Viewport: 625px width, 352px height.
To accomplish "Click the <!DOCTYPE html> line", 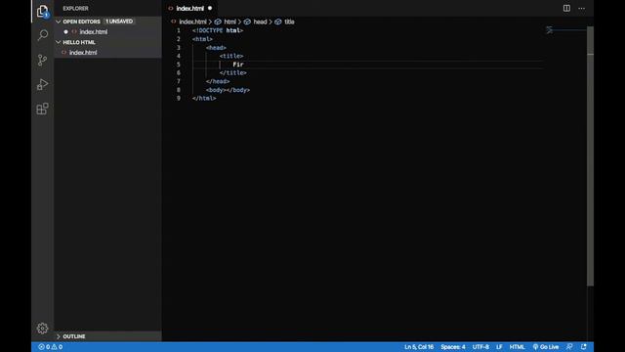I will click(218, 30).
